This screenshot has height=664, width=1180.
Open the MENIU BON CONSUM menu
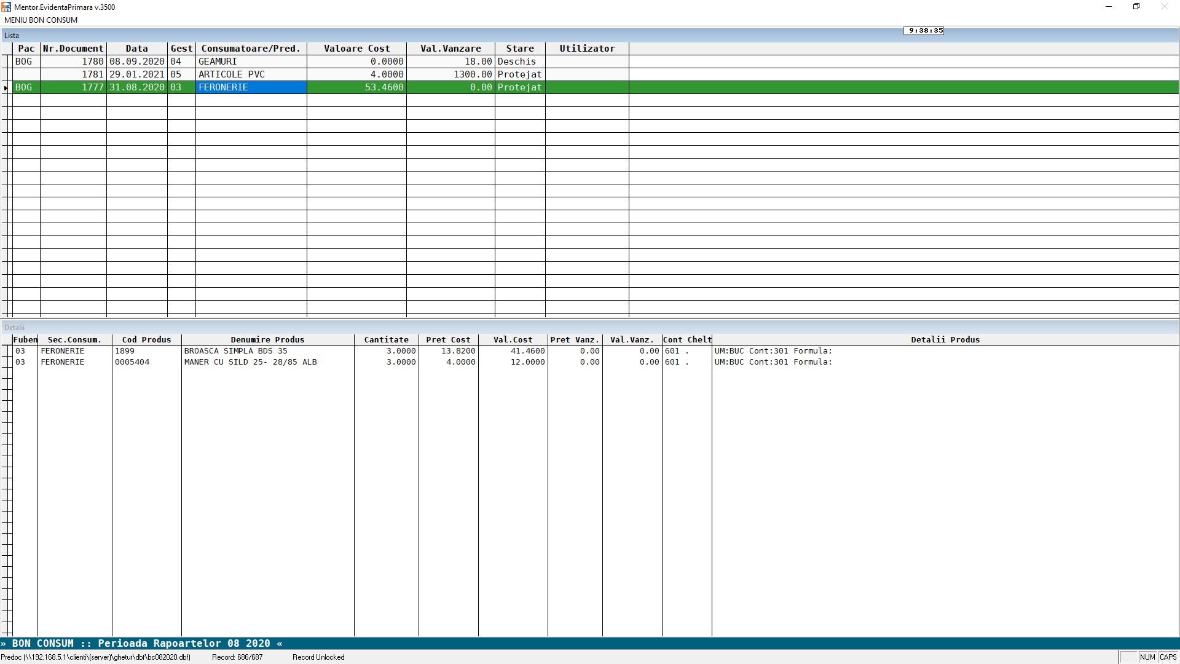tap(41, 20)
